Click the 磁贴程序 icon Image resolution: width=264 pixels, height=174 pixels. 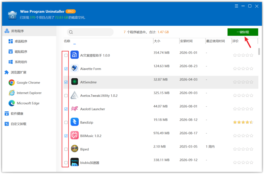[x=11, y=52]
